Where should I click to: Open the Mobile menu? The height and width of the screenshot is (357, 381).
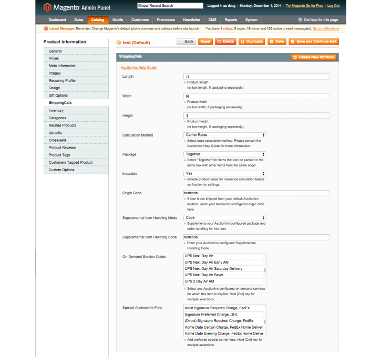118,20
